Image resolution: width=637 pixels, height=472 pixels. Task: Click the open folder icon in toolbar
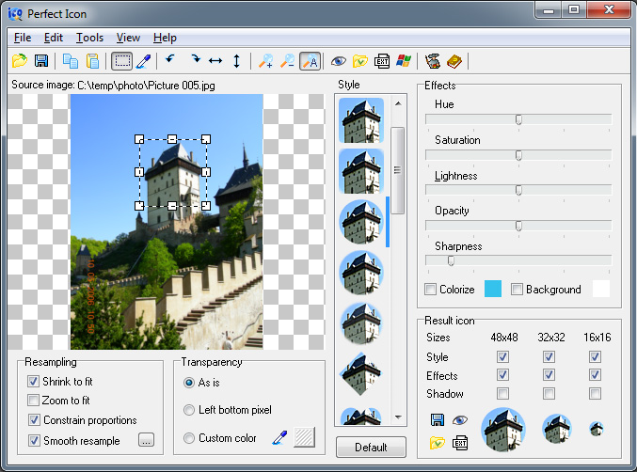[x=19, y=61]
